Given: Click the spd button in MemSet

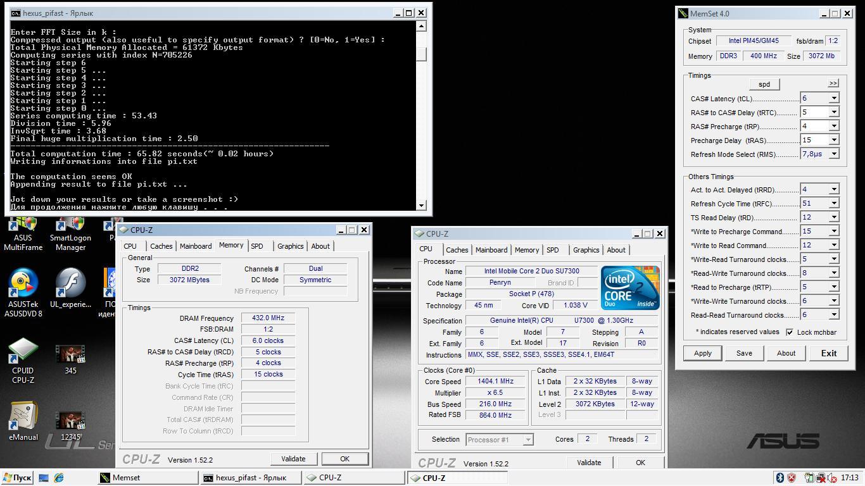Looking at the screenshot, I should click(x=764, y=84).
